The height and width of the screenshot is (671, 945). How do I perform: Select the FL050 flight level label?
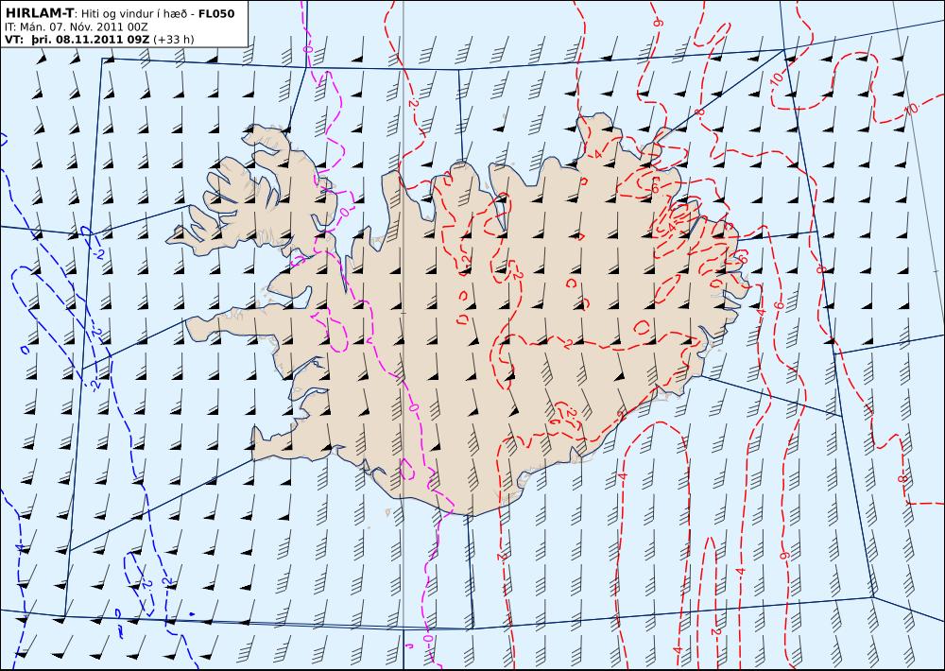(x=216, y=13)
